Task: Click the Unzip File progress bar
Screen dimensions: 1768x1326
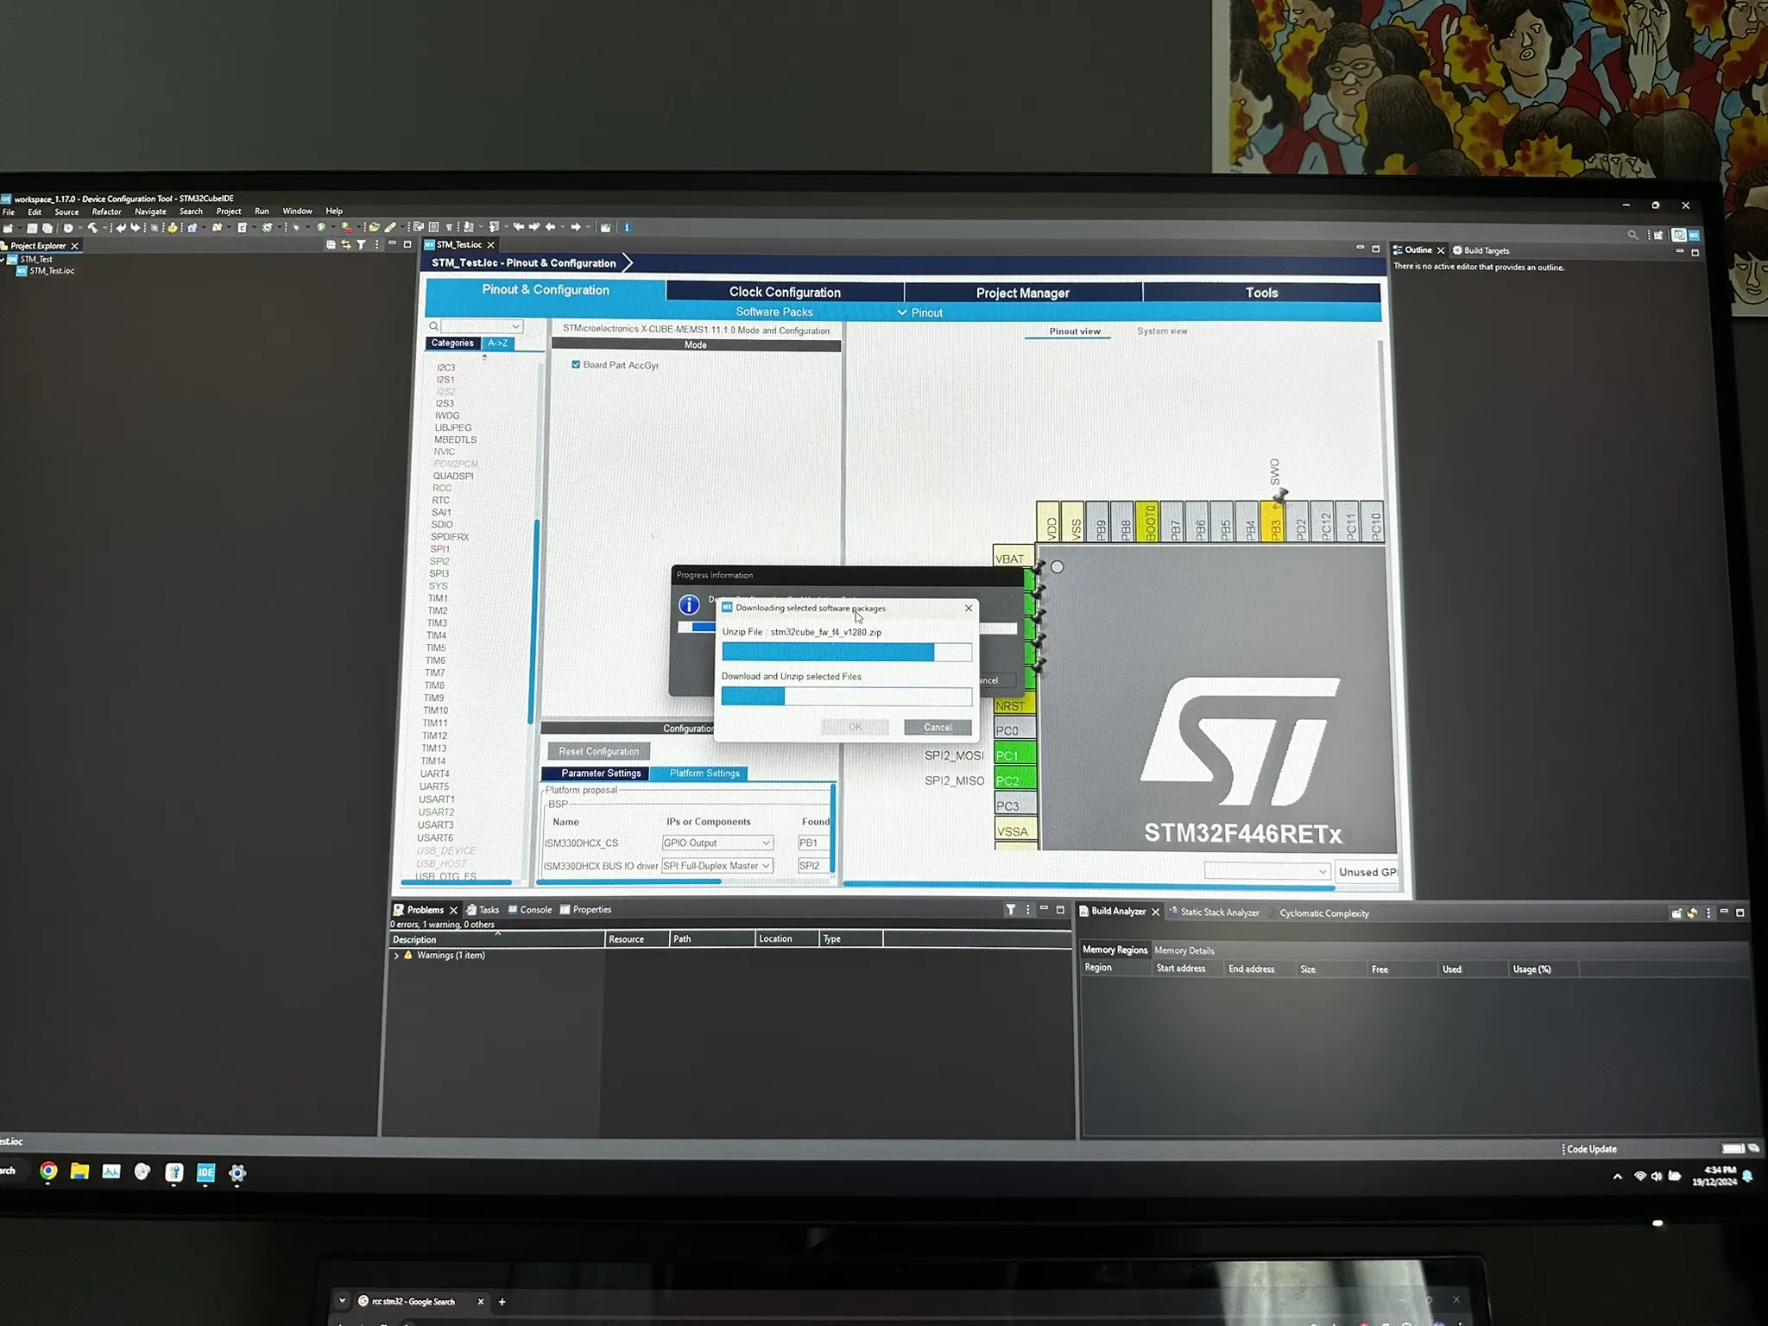Action: coord(847,653)
